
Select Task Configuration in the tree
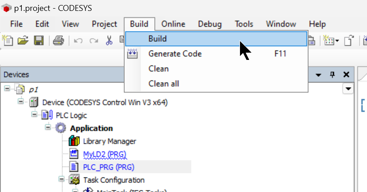pos(114,180)
